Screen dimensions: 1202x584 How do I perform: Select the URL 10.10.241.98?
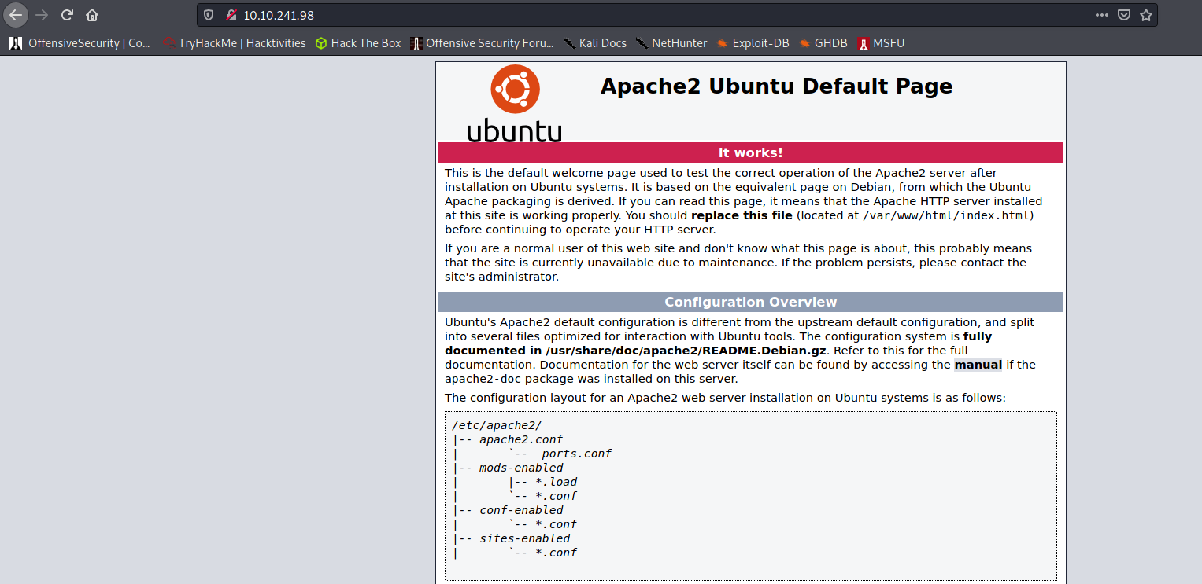[279, 13]
